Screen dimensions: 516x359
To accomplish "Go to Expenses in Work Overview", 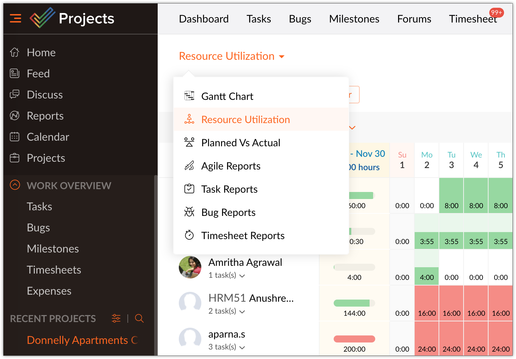I will coord(49,291).
